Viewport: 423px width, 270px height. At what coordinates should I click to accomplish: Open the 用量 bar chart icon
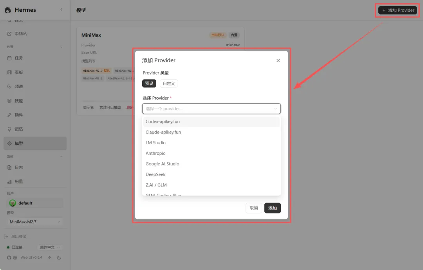pyautogui.click(x=9, y=182)
